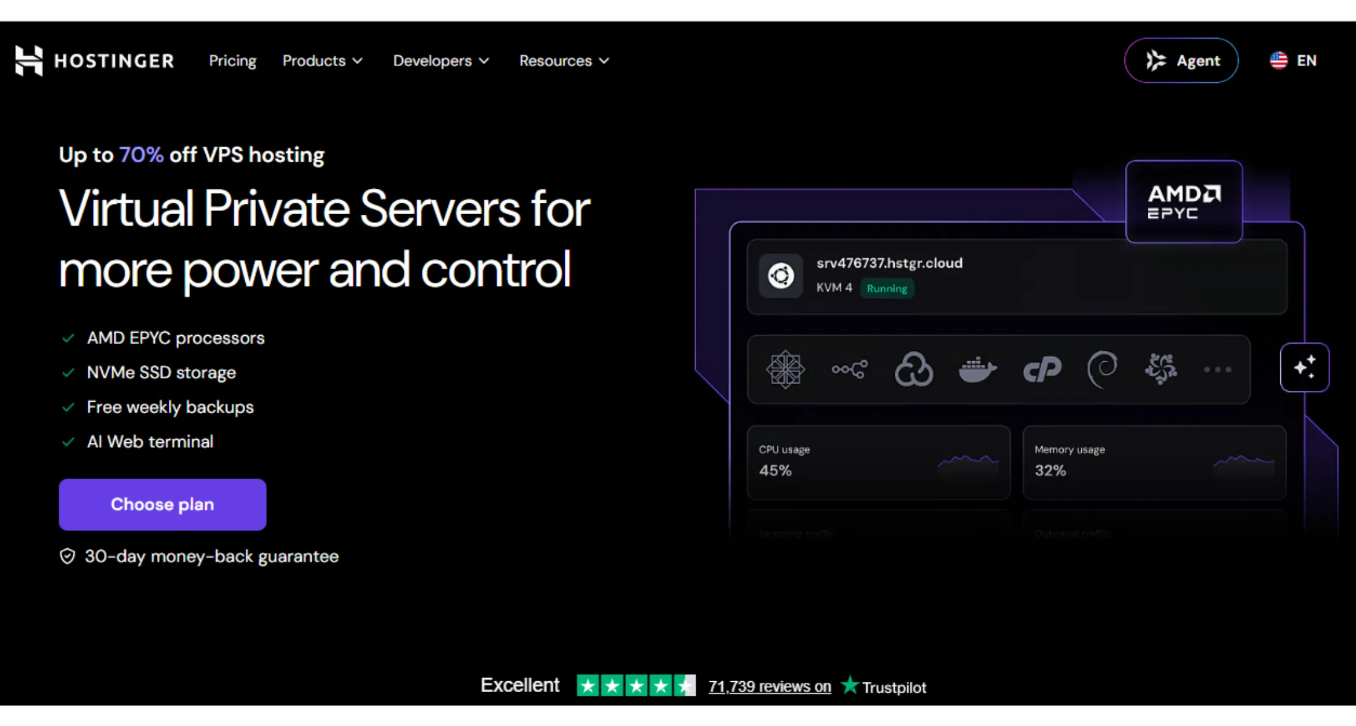The width and height of the screenshot is (1356, 726).
Task: Click the NVMe SSD storage feature text
Action: (x=161, y=373)
